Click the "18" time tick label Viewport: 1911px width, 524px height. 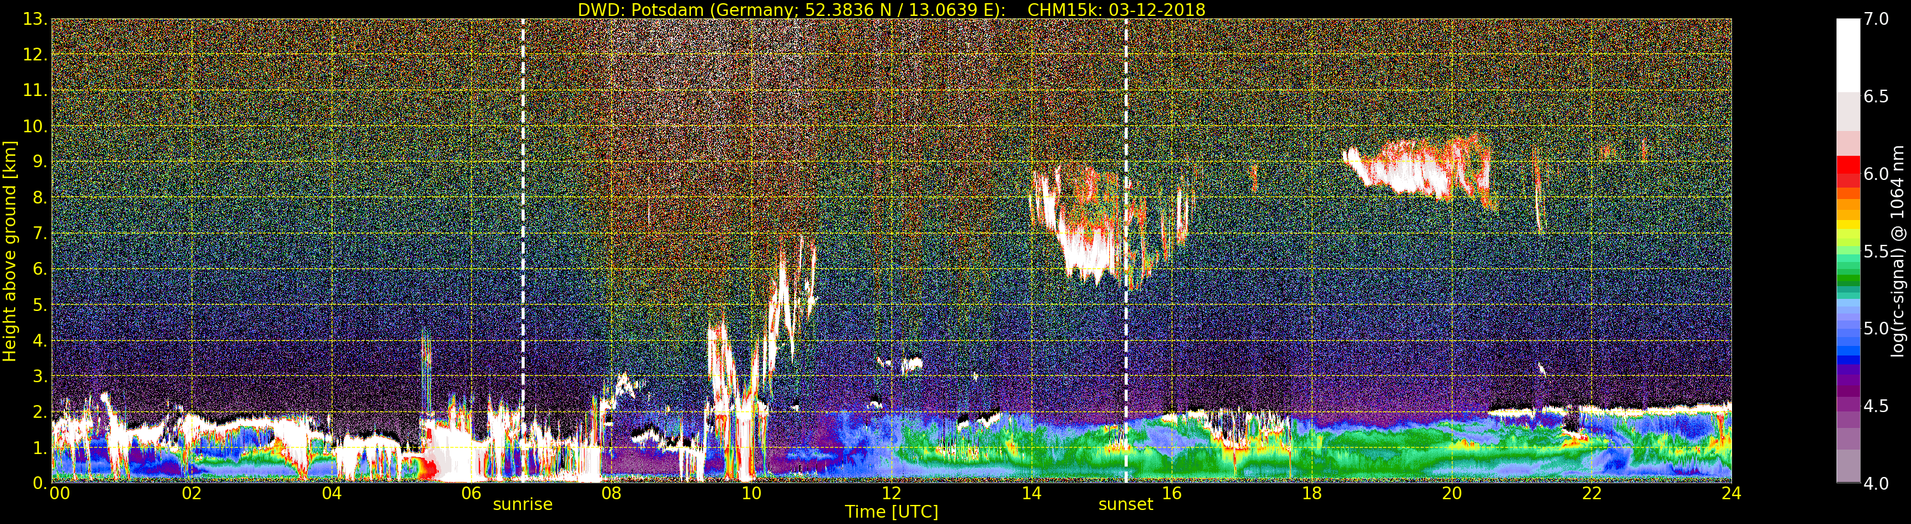point(1312,493)
